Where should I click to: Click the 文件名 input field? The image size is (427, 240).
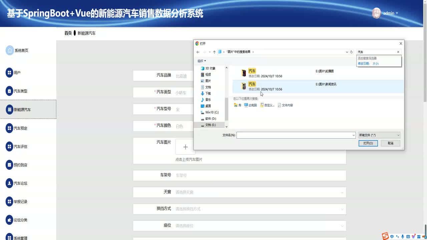coord(296,135)
